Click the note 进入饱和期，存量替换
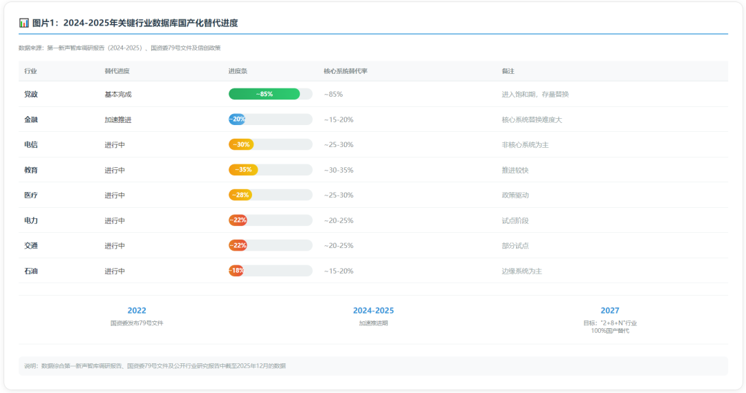 tap(535, 94)
